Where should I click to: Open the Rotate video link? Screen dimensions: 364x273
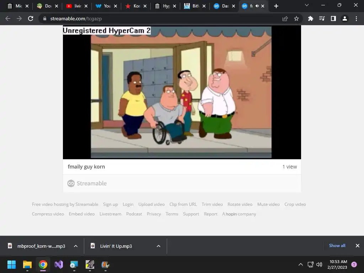pos(240,204)
